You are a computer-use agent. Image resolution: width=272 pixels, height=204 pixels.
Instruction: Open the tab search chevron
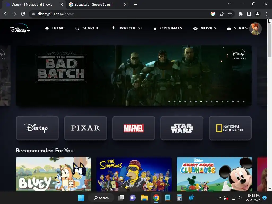(x=229, y=4)
